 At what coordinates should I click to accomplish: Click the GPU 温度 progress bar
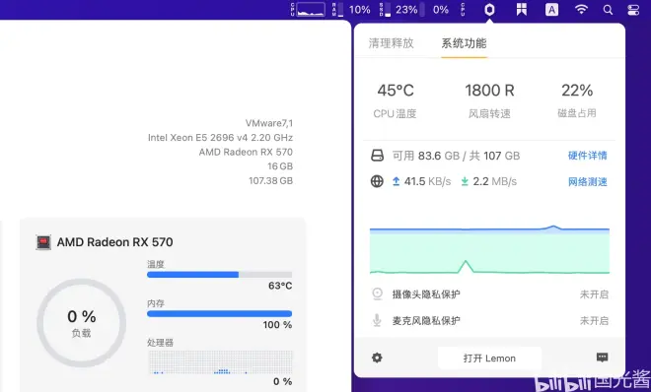point(219,275)
